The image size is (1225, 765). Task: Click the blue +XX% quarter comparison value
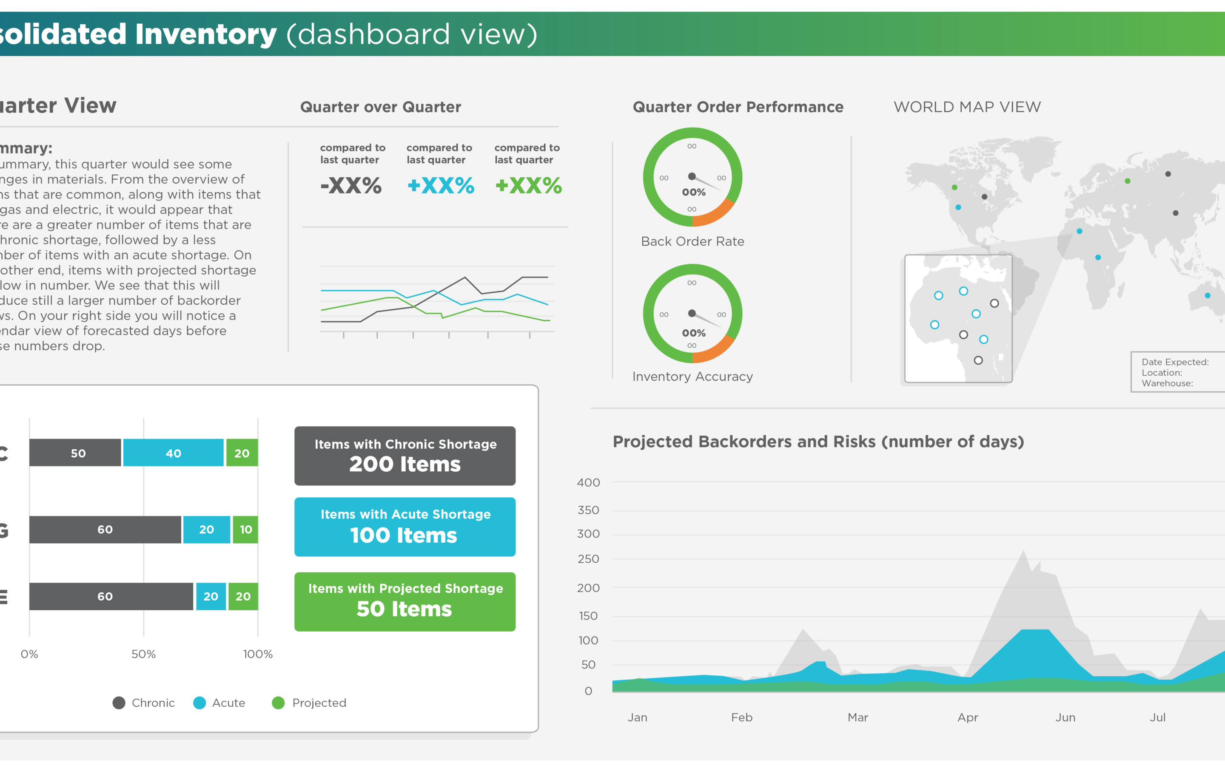click(440, 186)
